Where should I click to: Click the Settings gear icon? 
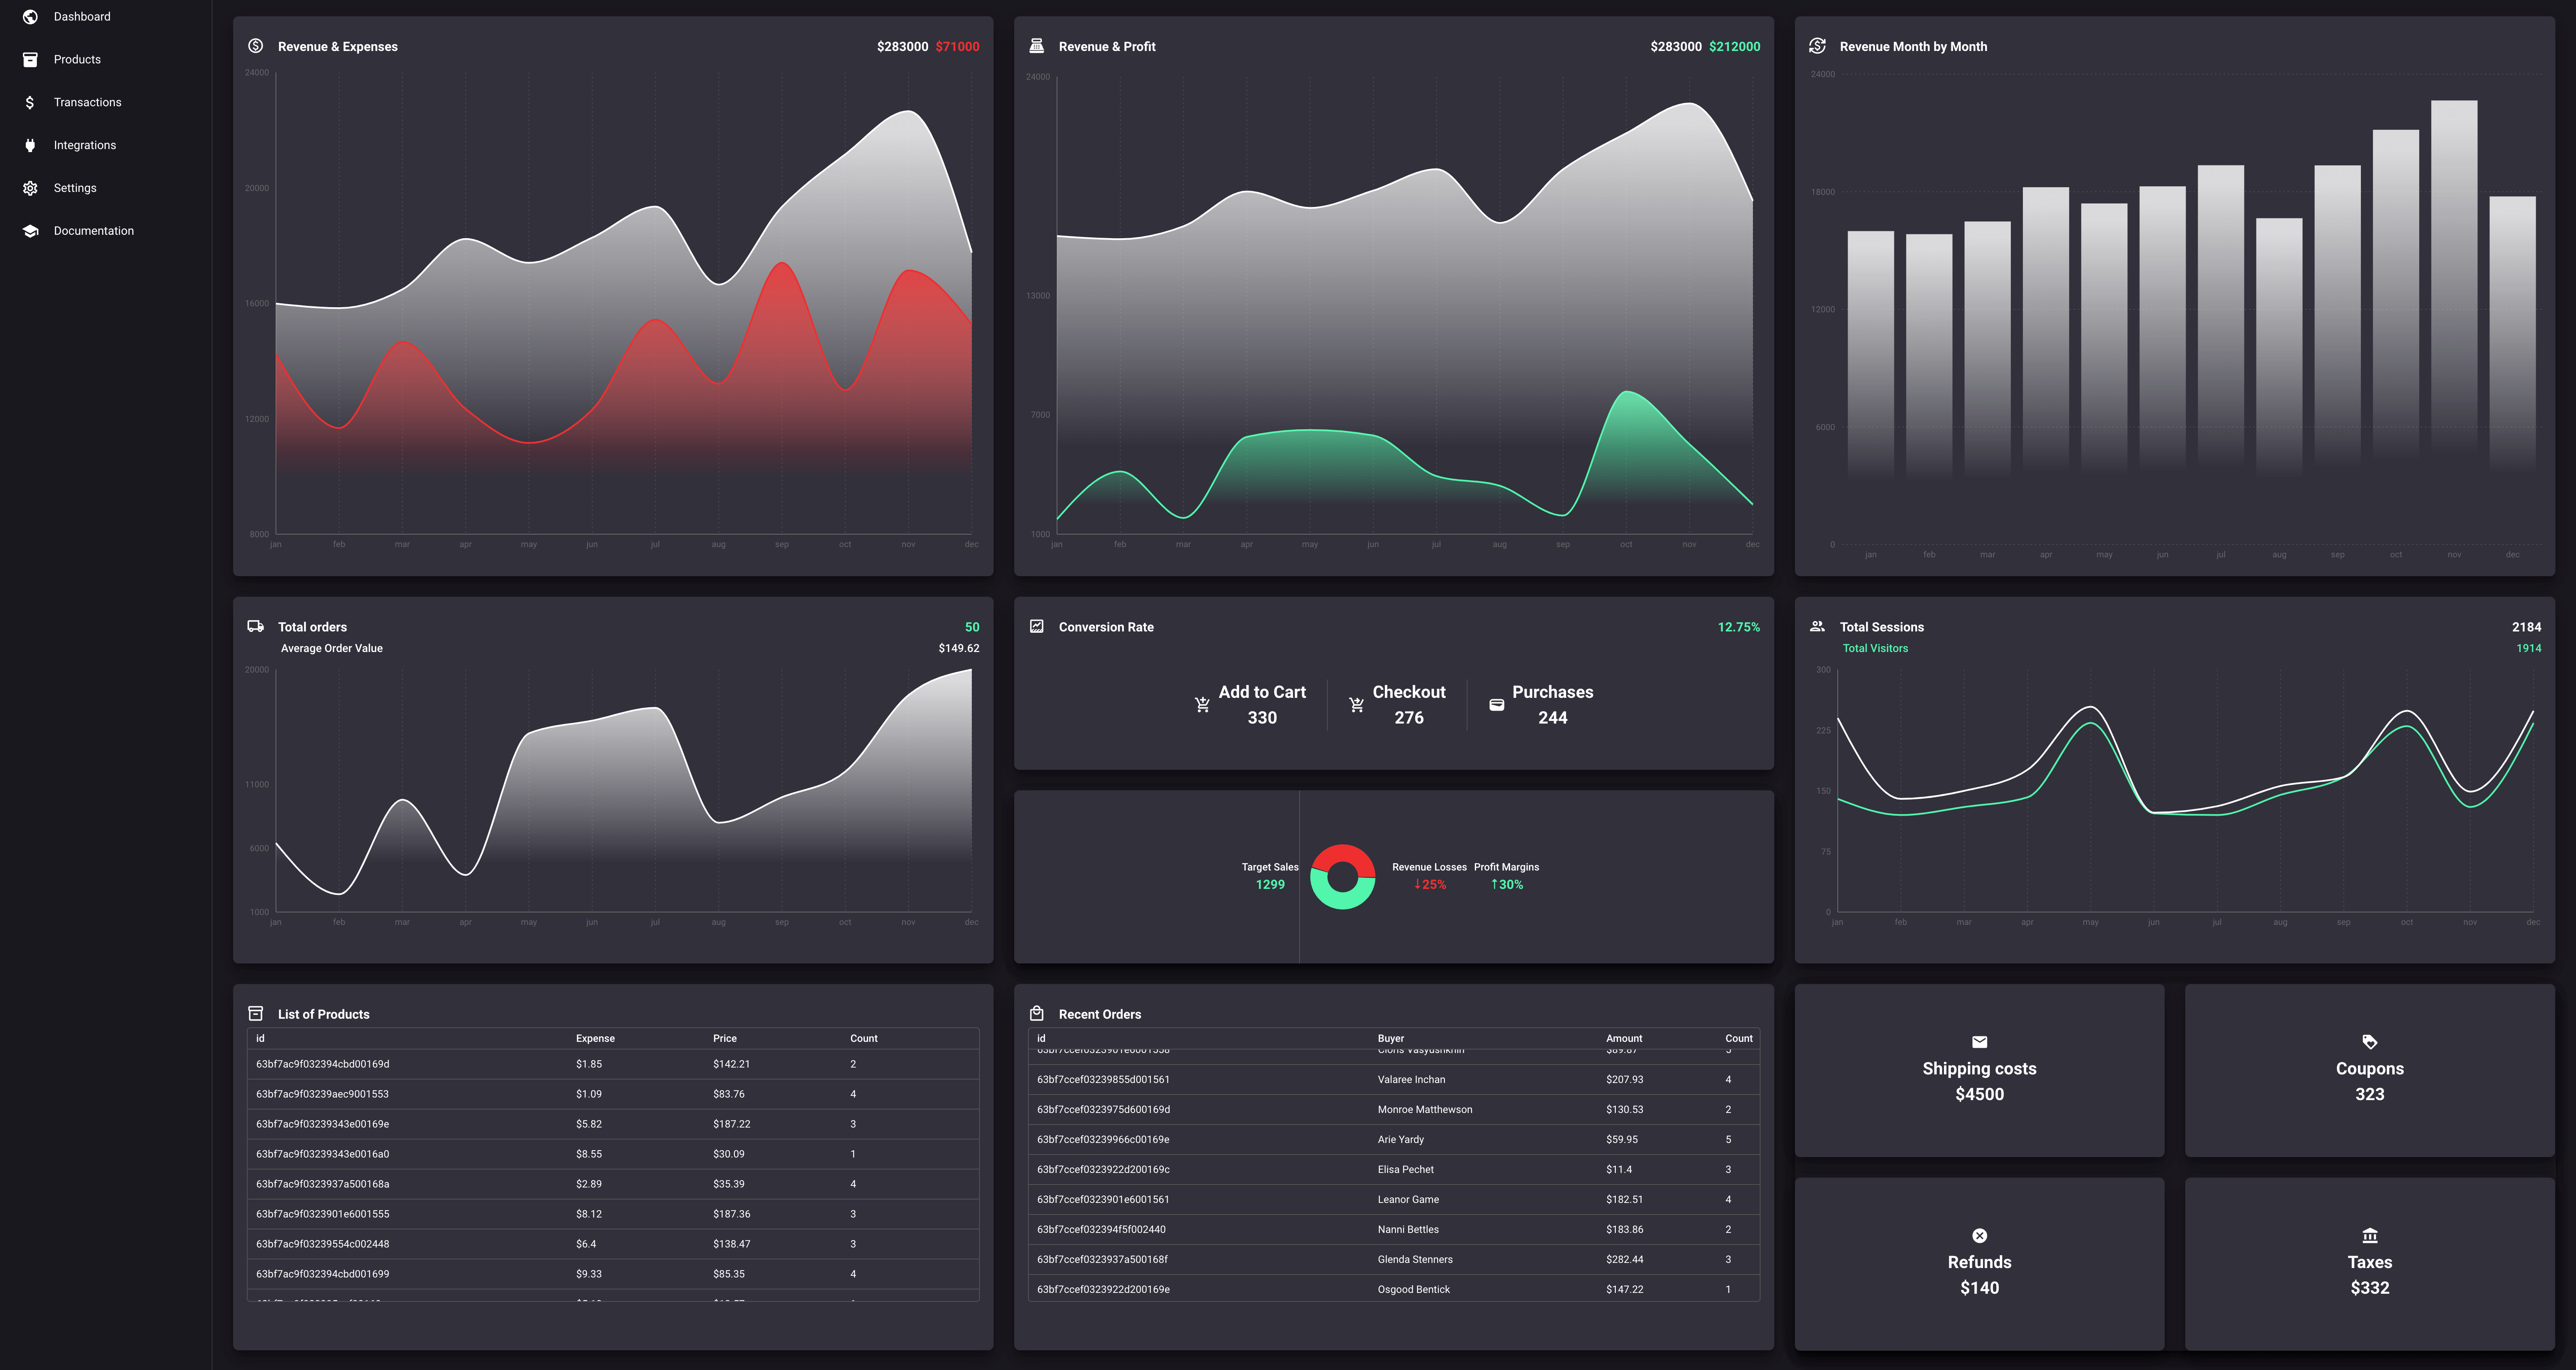(x=30, y=188)
